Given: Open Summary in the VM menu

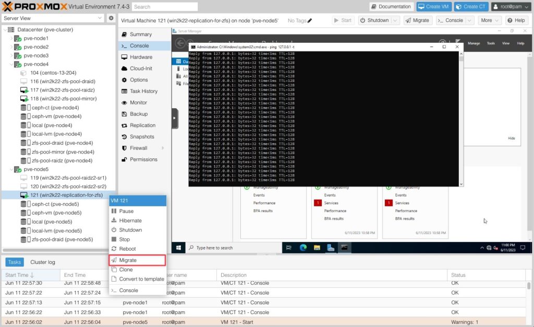Looking at the screenshot, I should (x=140, y=34).
